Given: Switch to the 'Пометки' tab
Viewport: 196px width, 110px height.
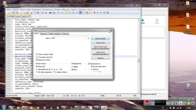Looking at the screenshot, I should click(x=66, y=34).
